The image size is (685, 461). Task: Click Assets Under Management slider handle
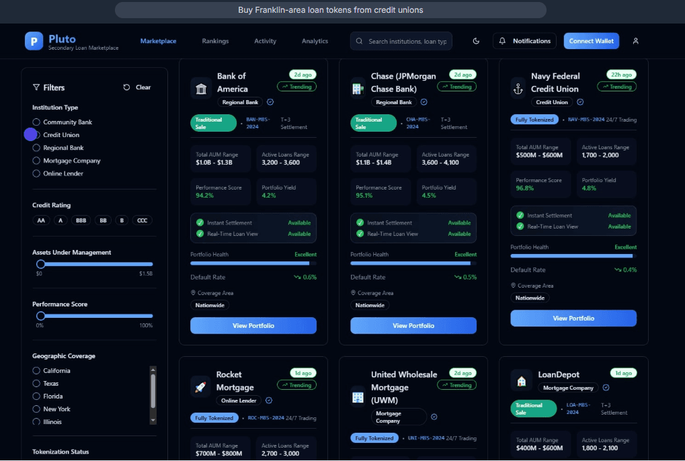(40, 264)
